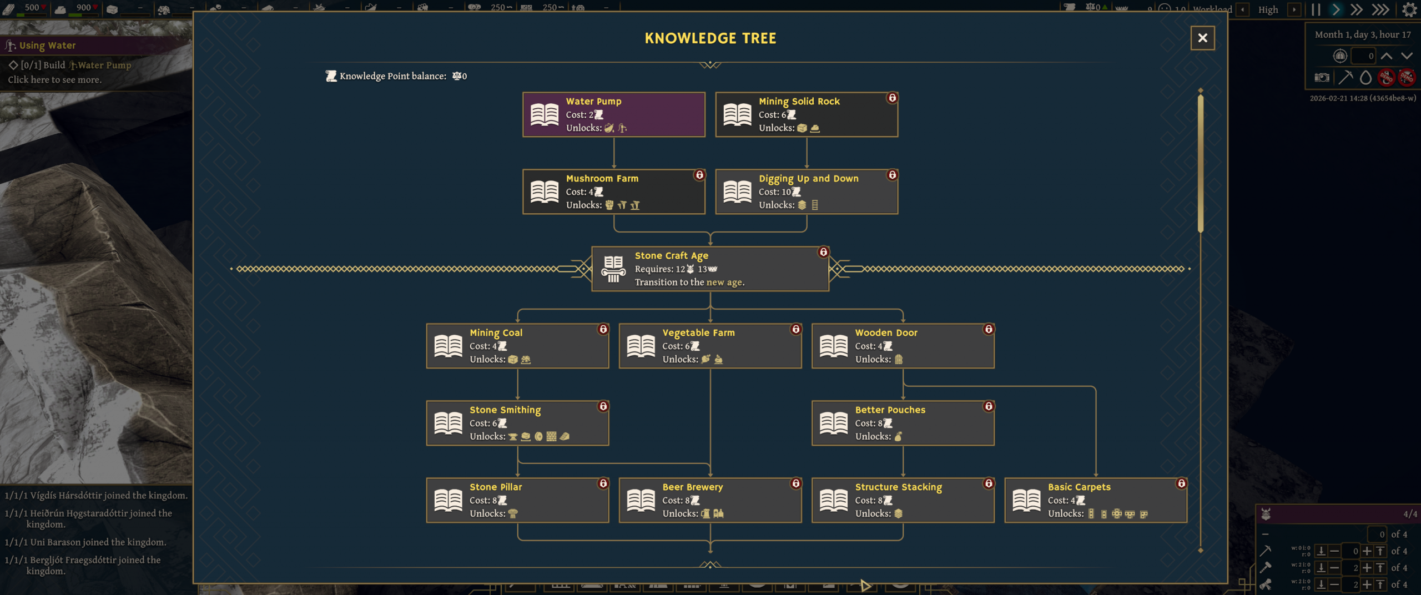1421x595 pixels.
Task: Click lock icon on Mining Solid Rock
Action: (x=892, y=98)
